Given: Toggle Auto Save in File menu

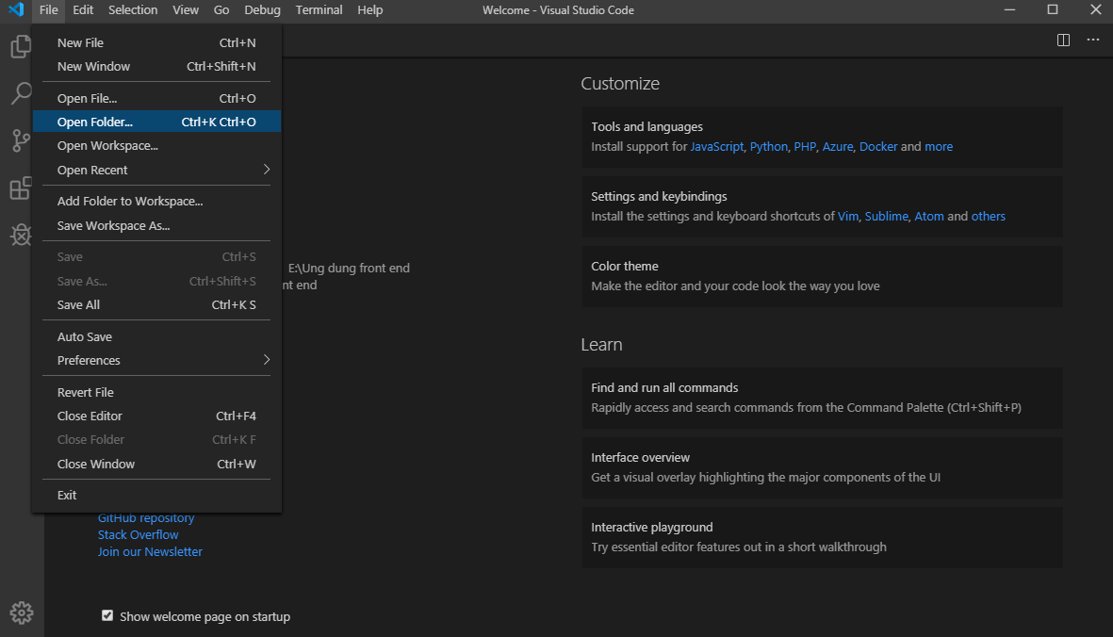Looking at the screenshot, I should pyautogui.click(x=156, y=337).
